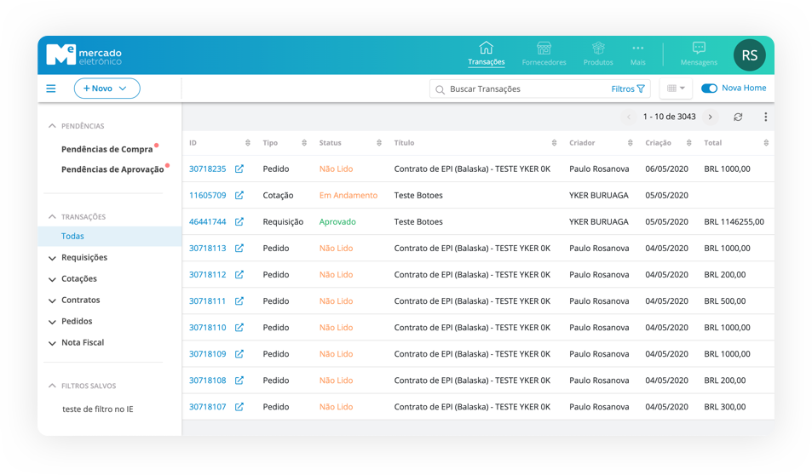
Task: Open 46441744 in new window icon
Action: [x=239, y=221]
